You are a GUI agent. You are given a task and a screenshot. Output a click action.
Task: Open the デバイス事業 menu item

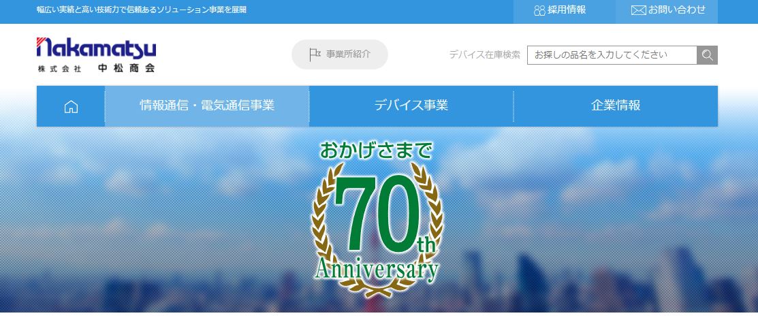pos(411,106)
